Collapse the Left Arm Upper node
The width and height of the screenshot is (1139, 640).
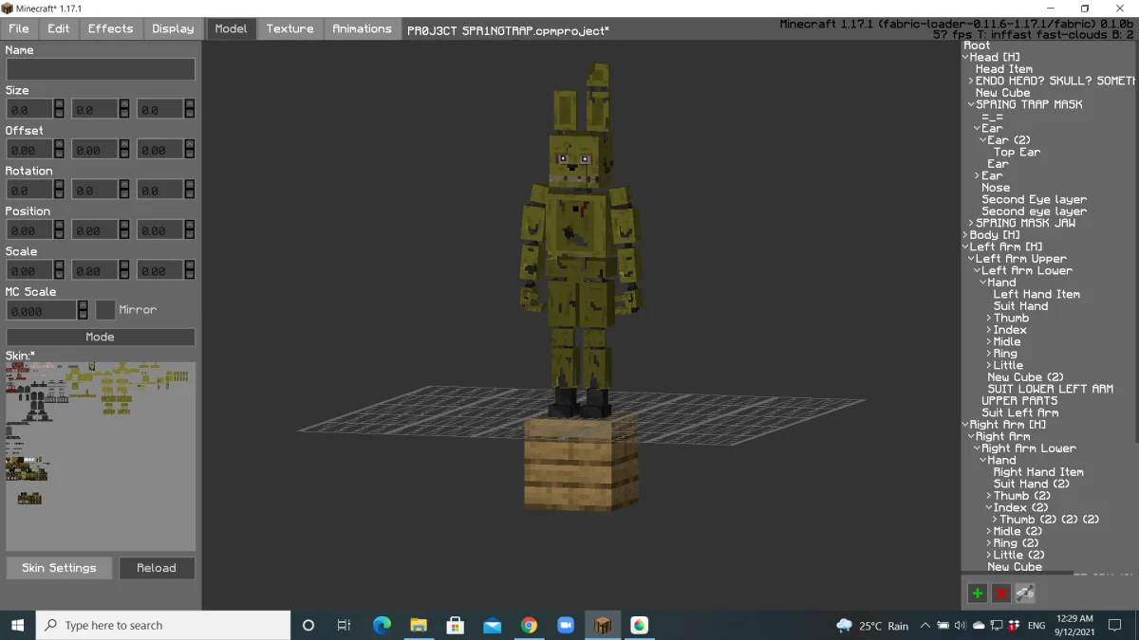[972, 259]
